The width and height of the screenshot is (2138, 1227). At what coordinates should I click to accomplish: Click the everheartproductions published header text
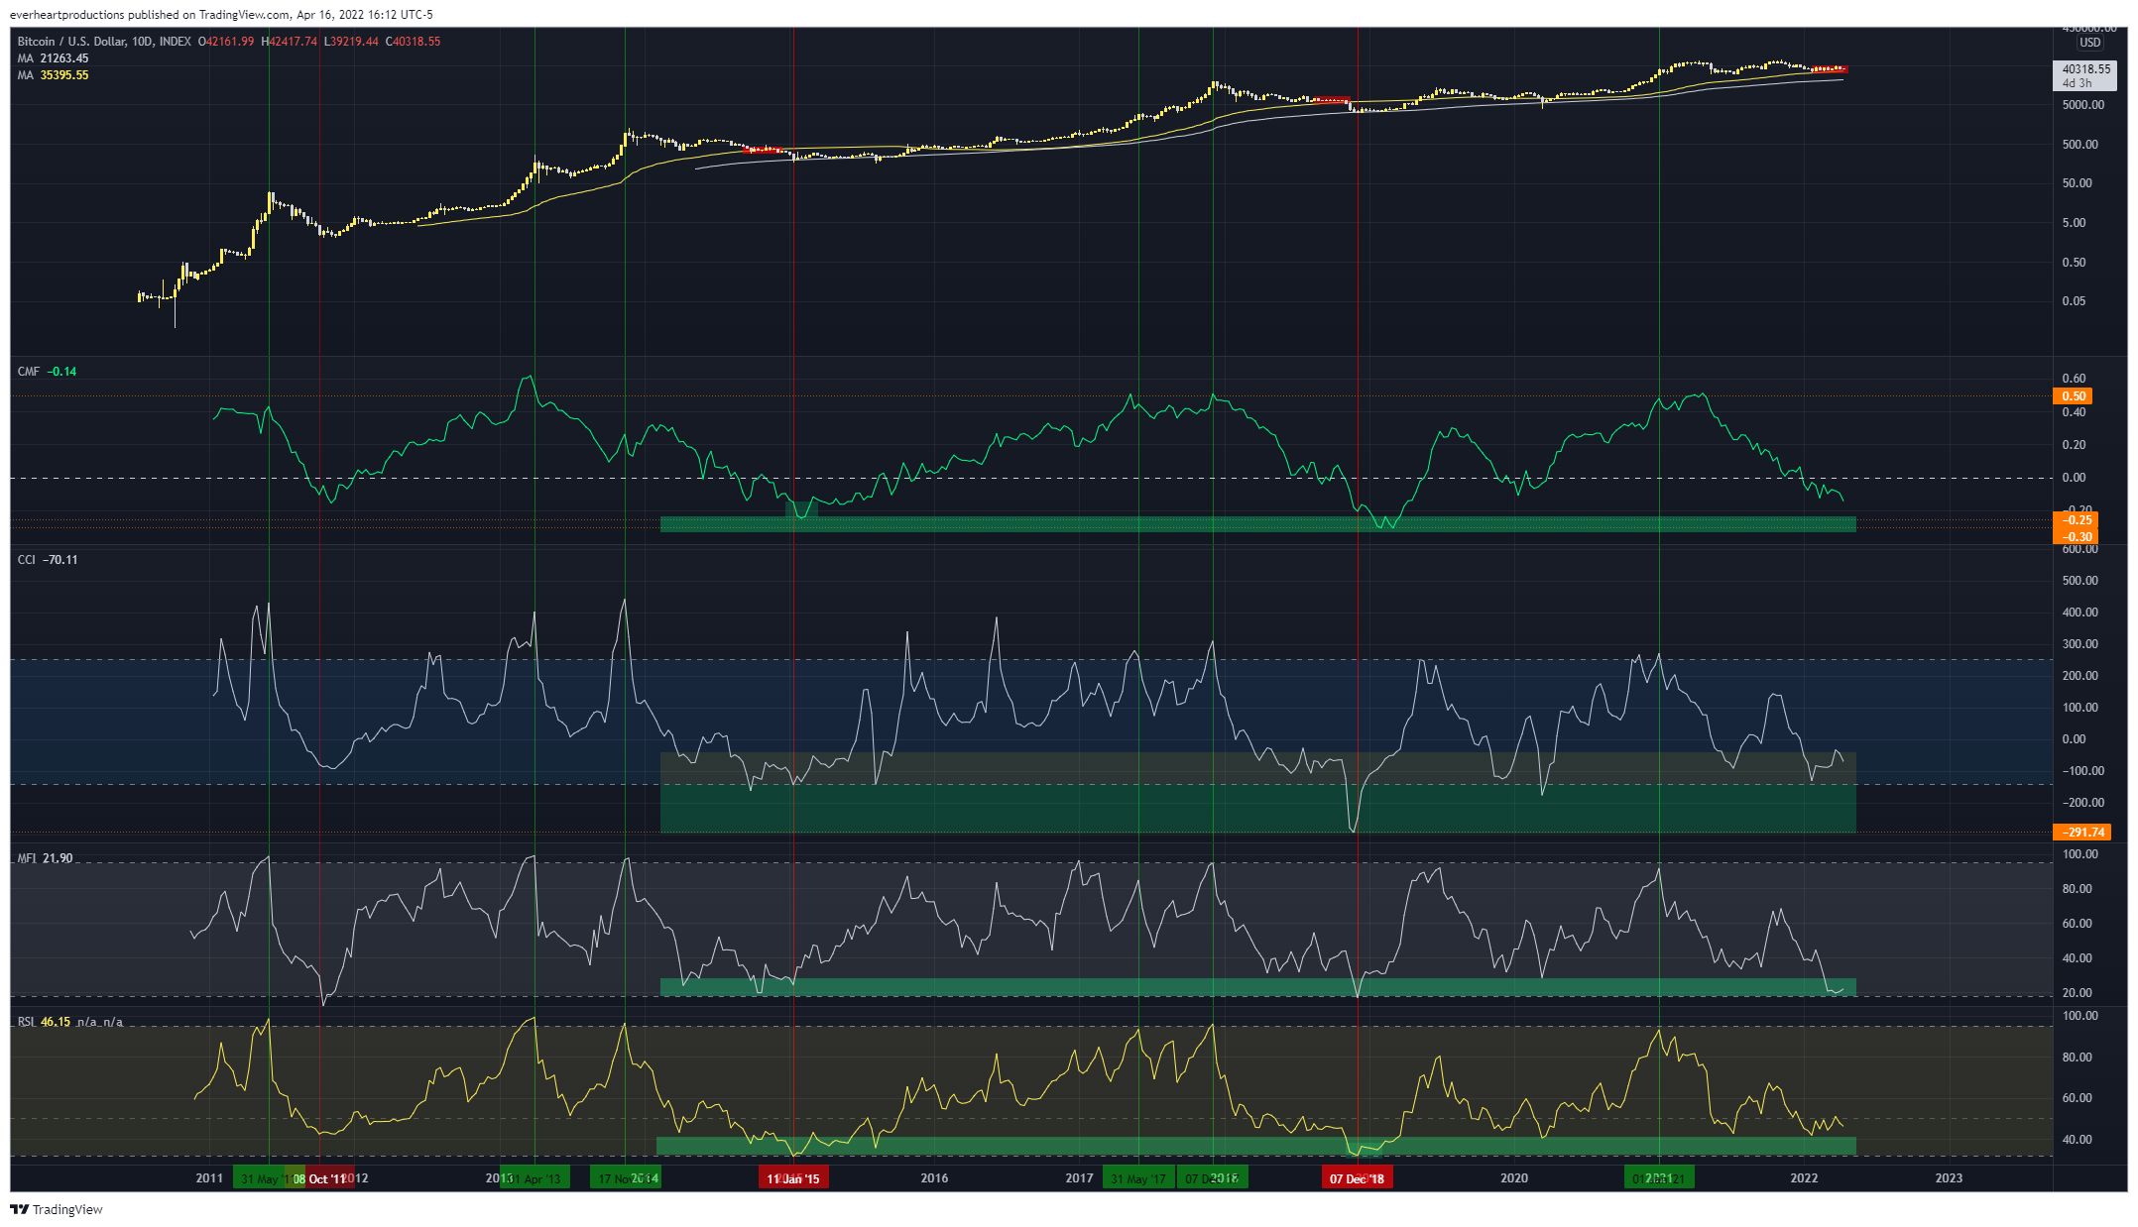click(221, 15)
